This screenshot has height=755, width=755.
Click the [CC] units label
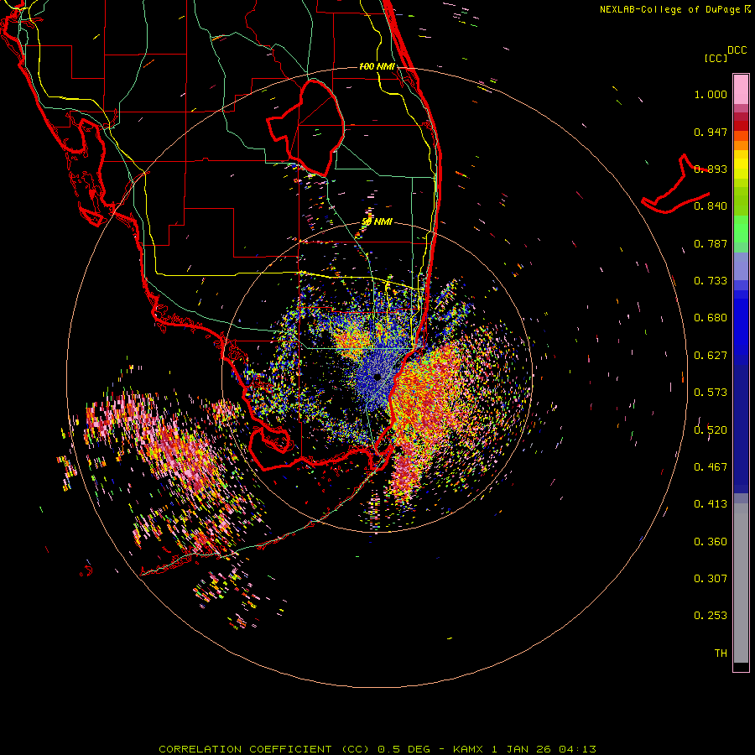tap(716, 58)
